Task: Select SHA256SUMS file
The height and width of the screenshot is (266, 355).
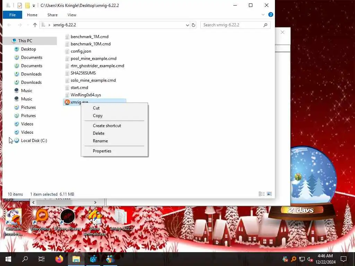Action: [83, 73]
